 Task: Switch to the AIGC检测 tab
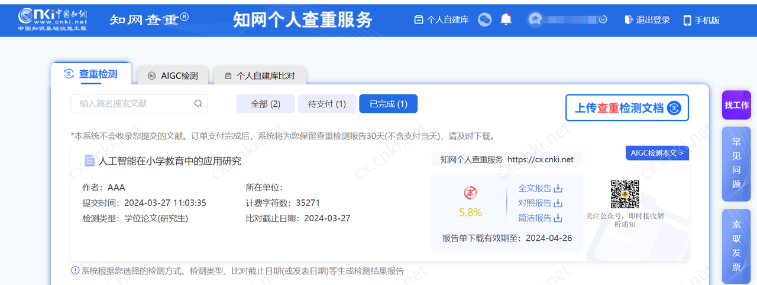173,76
